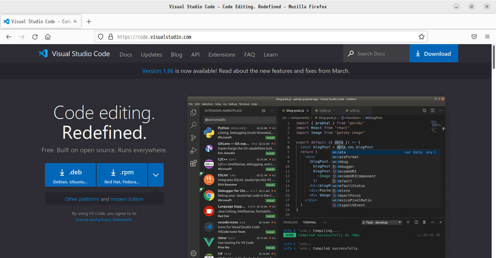This screenshot has width=496, height=258.
Task: Open the Docs navigation item
Action: [x=126, y=54]
